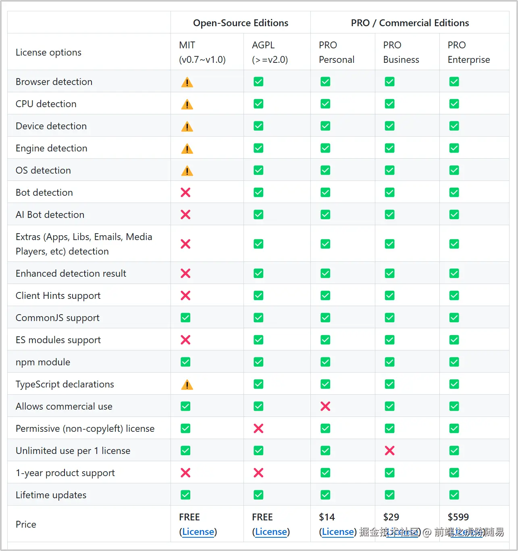518x551 pixels.
Task: Click MIT red X for ES modules support
Action: click(185, 340)
